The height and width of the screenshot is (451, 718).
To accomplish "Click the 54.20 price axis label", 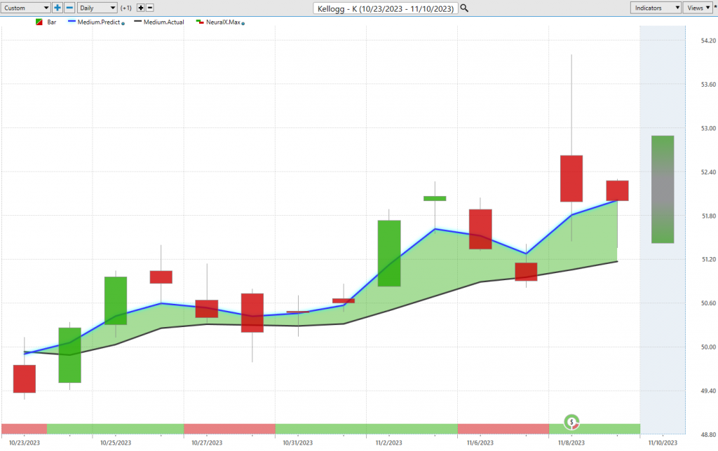I will click(x=708, y=41).
